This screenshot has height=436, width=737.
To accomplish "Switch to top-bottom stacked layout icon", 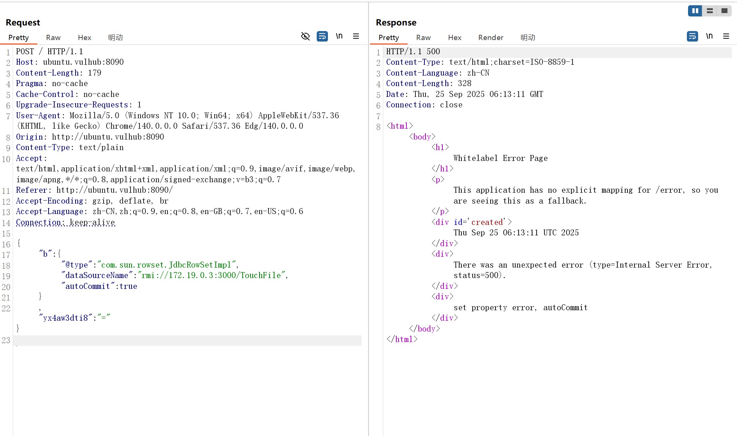I will coord(710,11).
